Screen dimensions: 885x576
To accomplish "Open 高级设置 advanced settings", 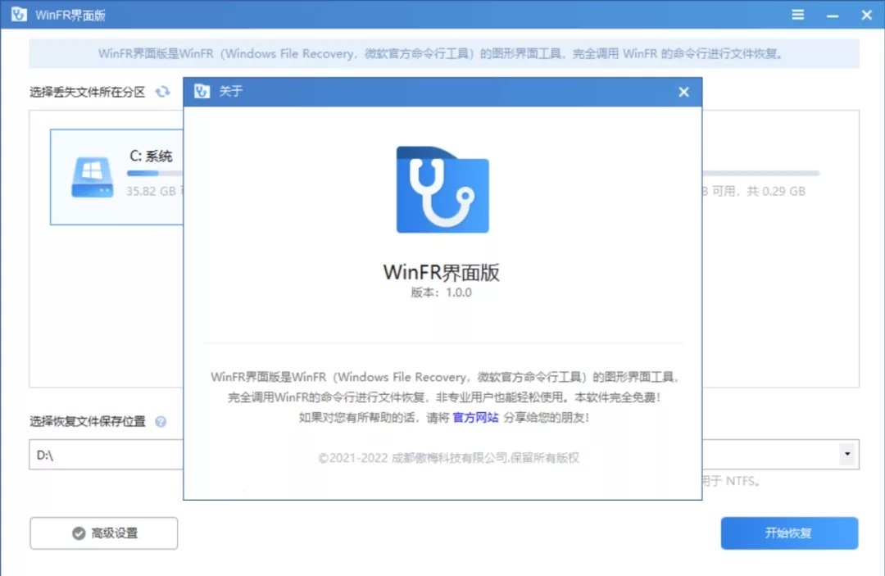I will point(104,533).
